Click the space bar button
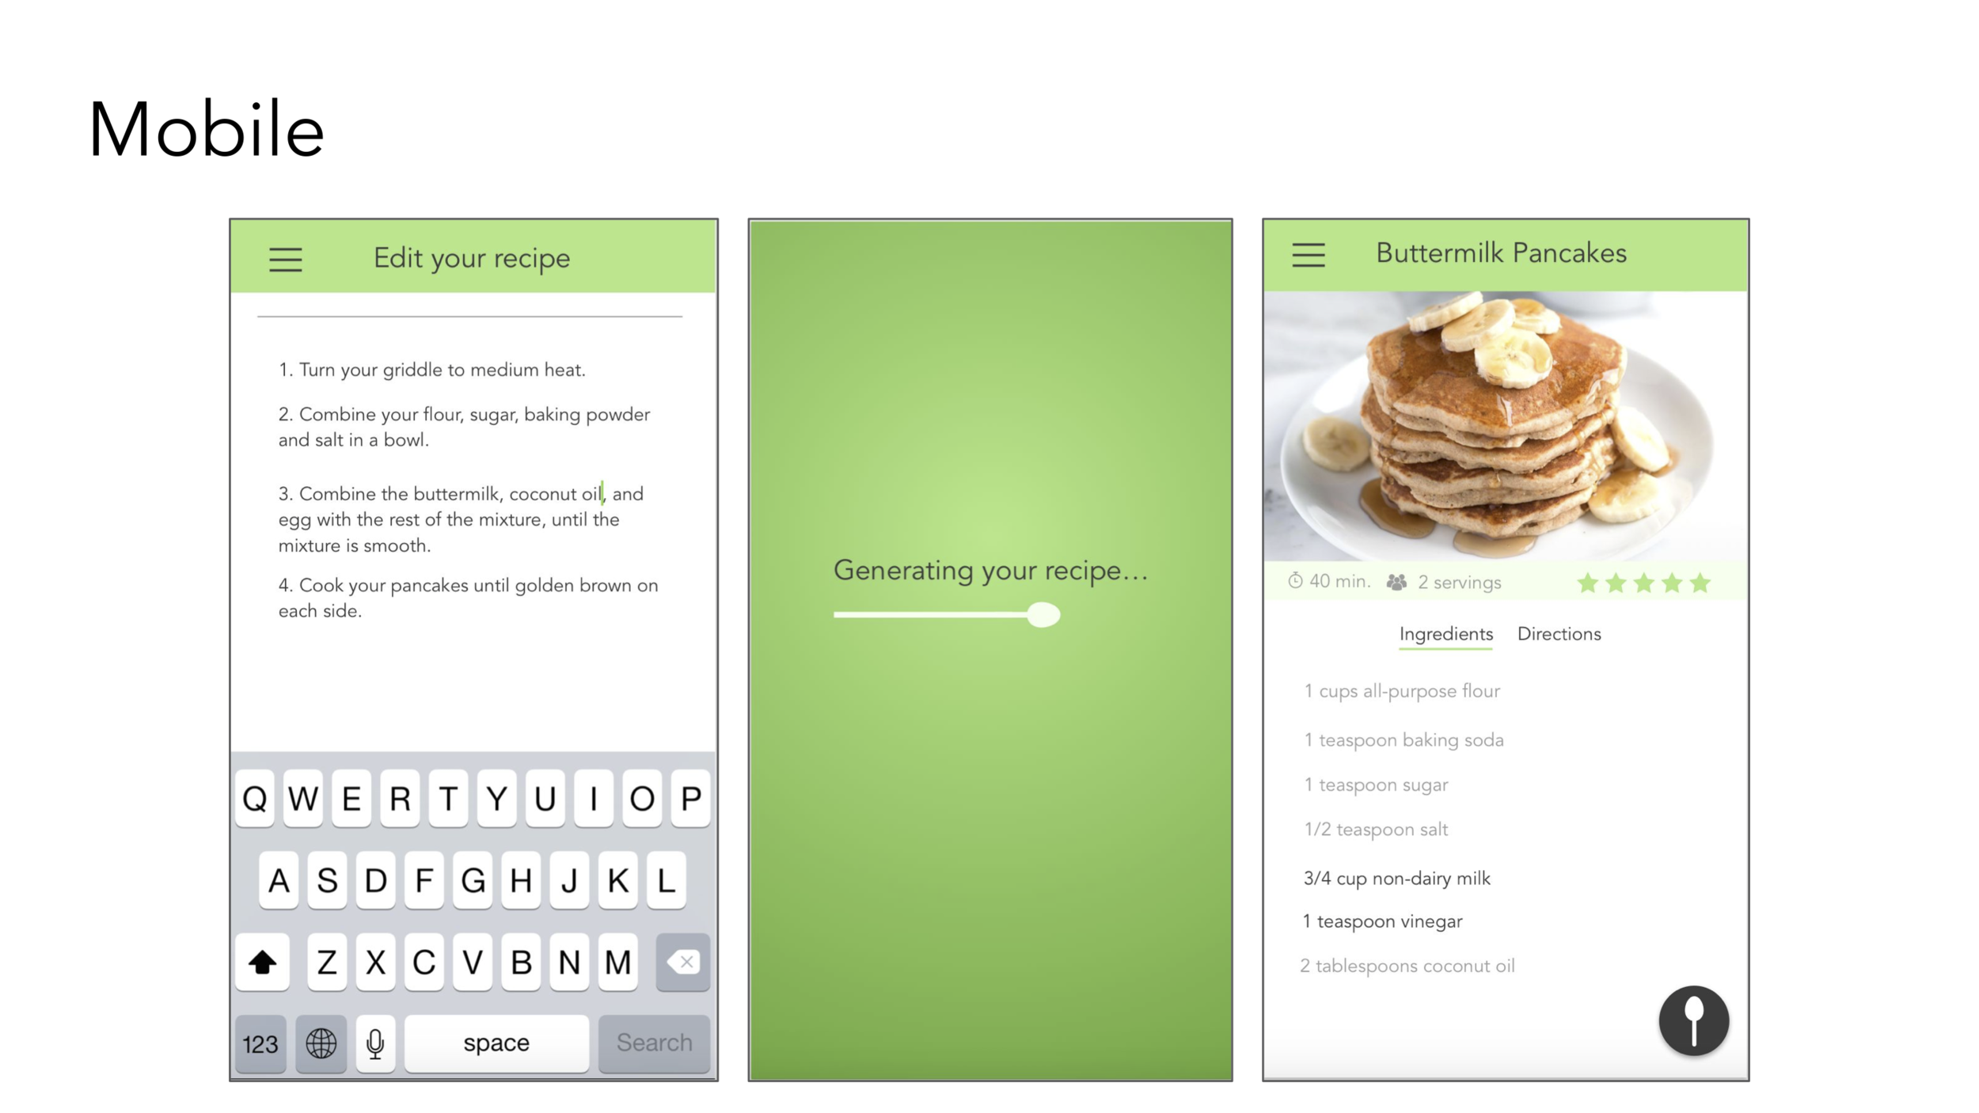1979x1113 pixels. (x=496, y=1041)
